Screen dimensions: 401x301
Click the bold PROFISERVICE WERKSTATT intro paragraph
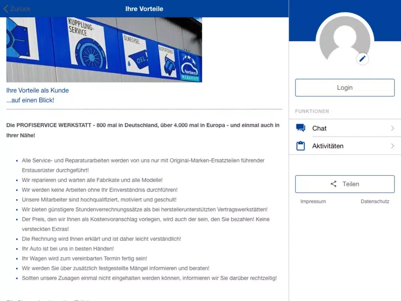click(143, 130)
